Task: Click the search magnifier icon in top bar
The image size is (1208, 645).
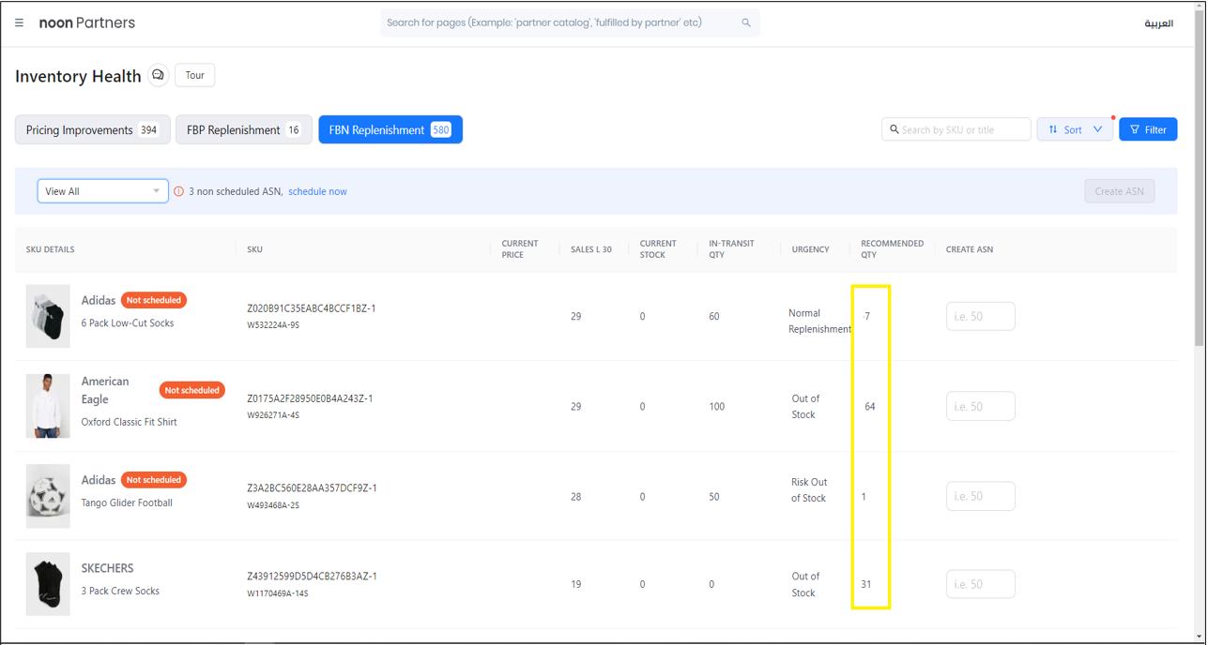Action: tap(746, 23)
